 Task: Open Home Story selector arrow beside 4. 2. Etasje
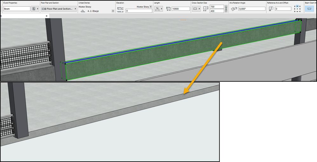(113, 11)
